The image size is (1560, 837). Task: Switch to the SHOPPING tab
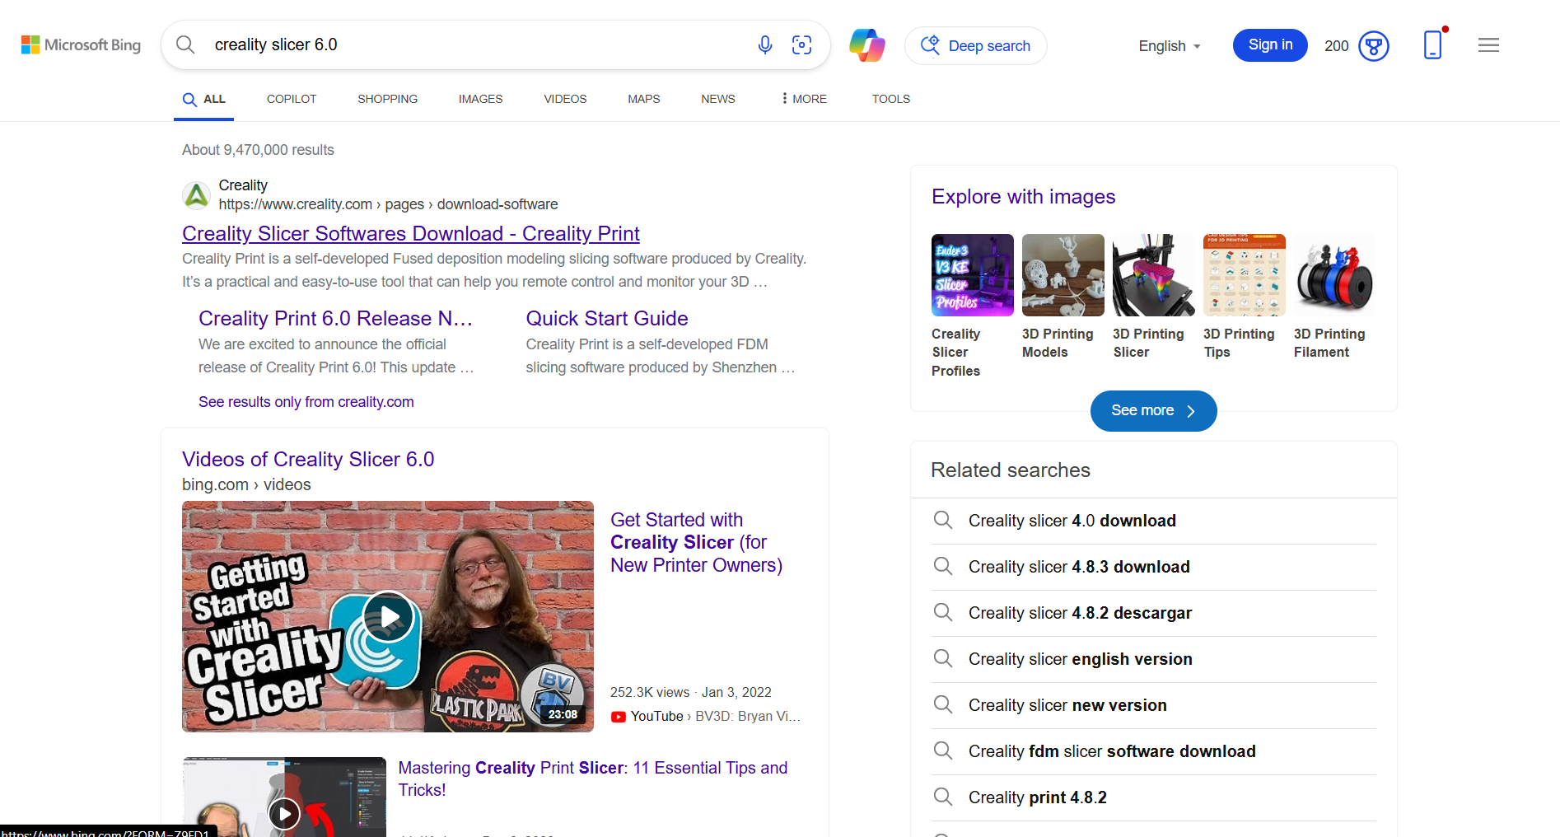click(x=387, y=99)
